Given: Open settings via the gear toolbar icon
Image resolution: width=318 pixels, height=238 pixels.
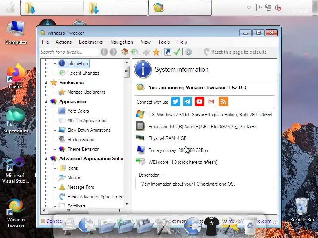Looking at the screenshot, I should (x=188, y=52).
